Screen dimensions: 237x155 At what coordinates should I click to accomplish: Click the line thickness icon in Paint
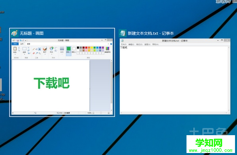coord(62,48)
